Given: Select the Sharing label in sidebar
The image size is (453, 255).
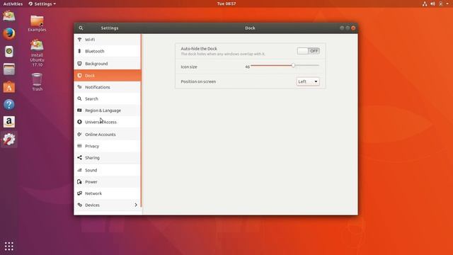Looking at the screenshot, I should [x=92, y=157].
